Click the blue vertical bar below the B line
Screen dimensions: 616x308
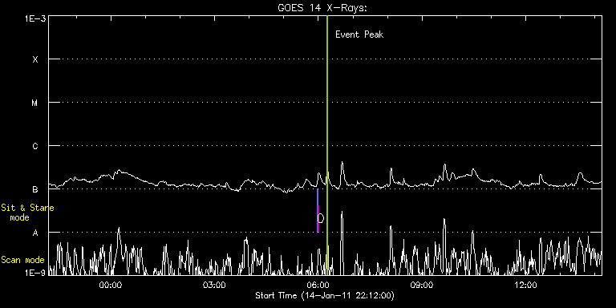(x=318, y=197)
